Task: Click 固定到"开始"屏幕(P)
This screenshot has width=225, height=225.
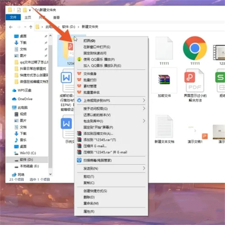Action: [x=111, y=127]
